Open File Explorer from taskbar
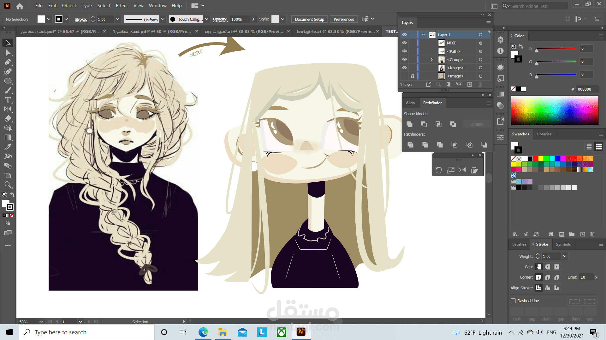 point(223,332)
